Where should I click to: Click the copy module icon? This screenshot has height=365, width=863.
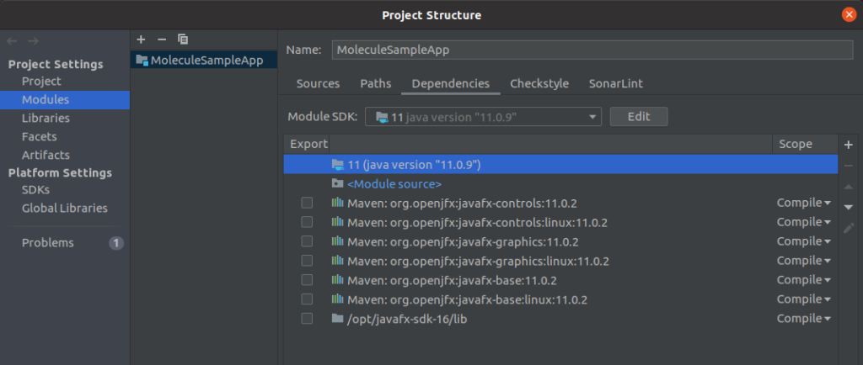click(x=183, y=40)
